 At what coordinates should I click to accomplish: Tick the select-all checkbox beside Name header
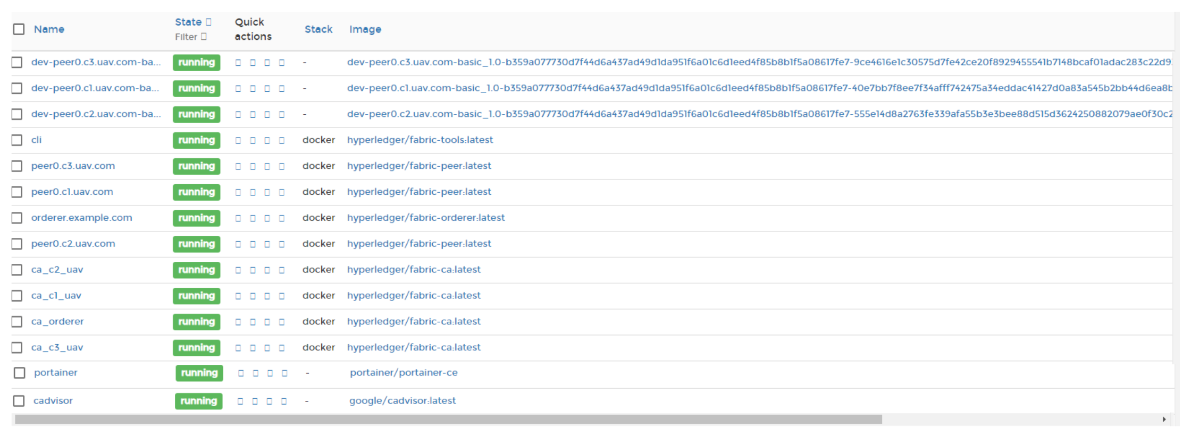pyautogui.click(x=19, y=29)
